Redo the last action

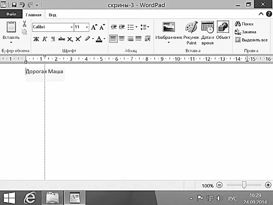[30, 5]
